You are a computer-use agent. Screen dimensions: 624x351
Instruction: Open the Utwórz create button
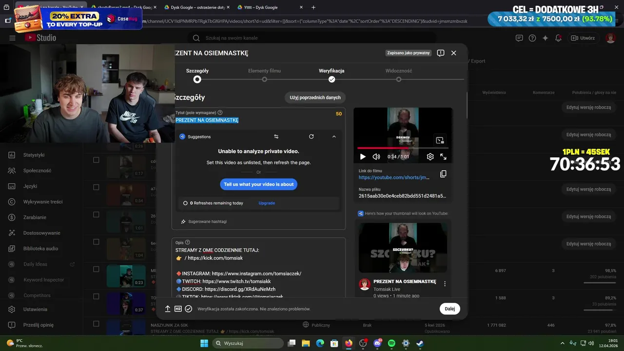[x=583, y=38]
